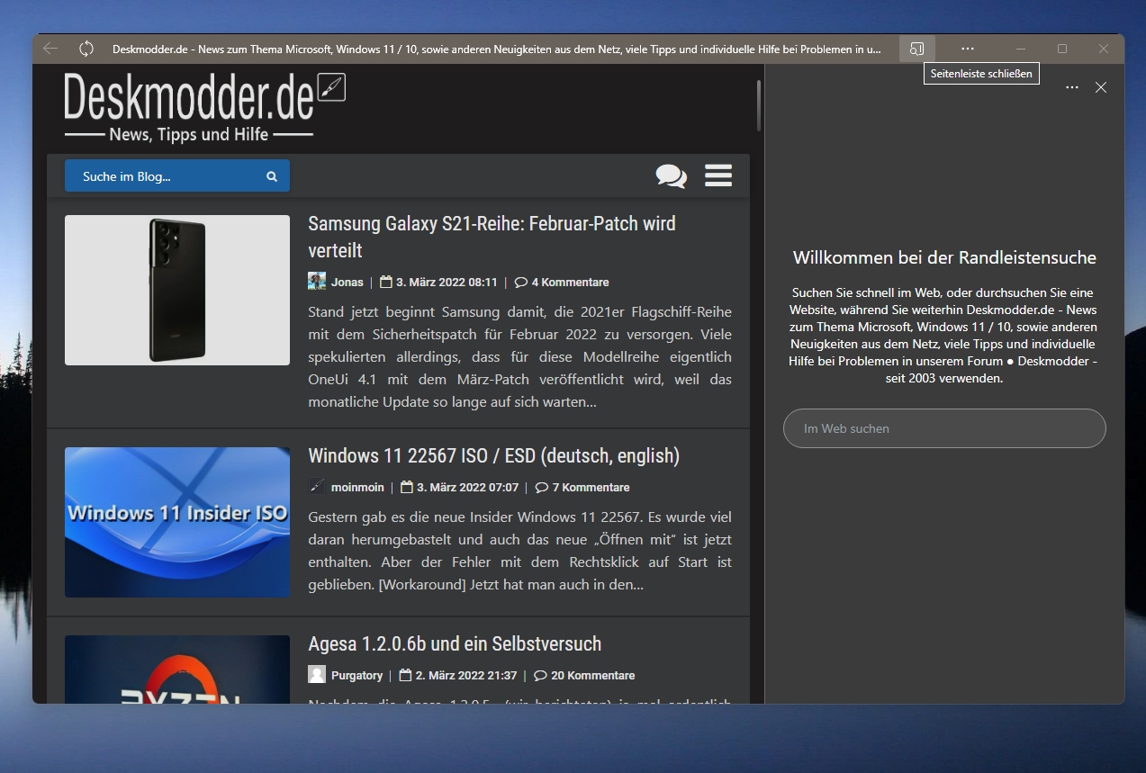Screen dimensions: 1146x773
Task: Open the comments chat bubbles icon
Action: 671,175
